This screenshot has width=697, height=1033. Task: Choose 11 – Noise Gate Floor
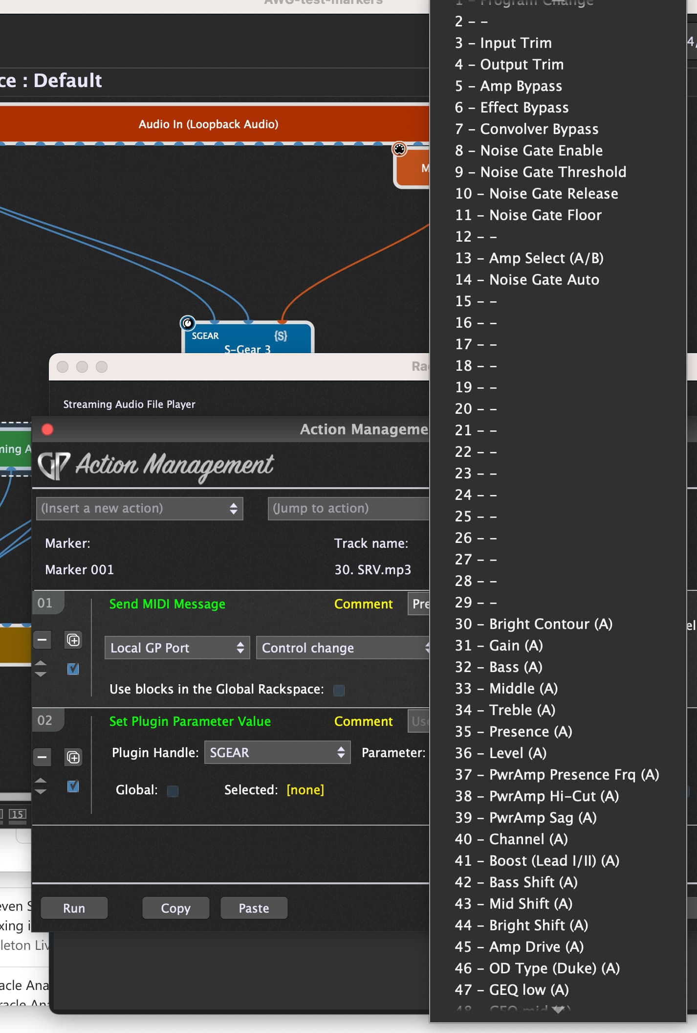558,215
